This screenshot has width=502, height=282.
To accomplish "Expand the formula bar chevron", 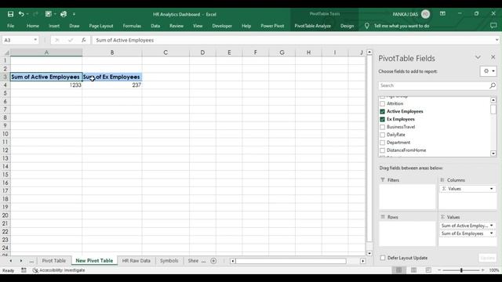I will (x=497, y=40).
